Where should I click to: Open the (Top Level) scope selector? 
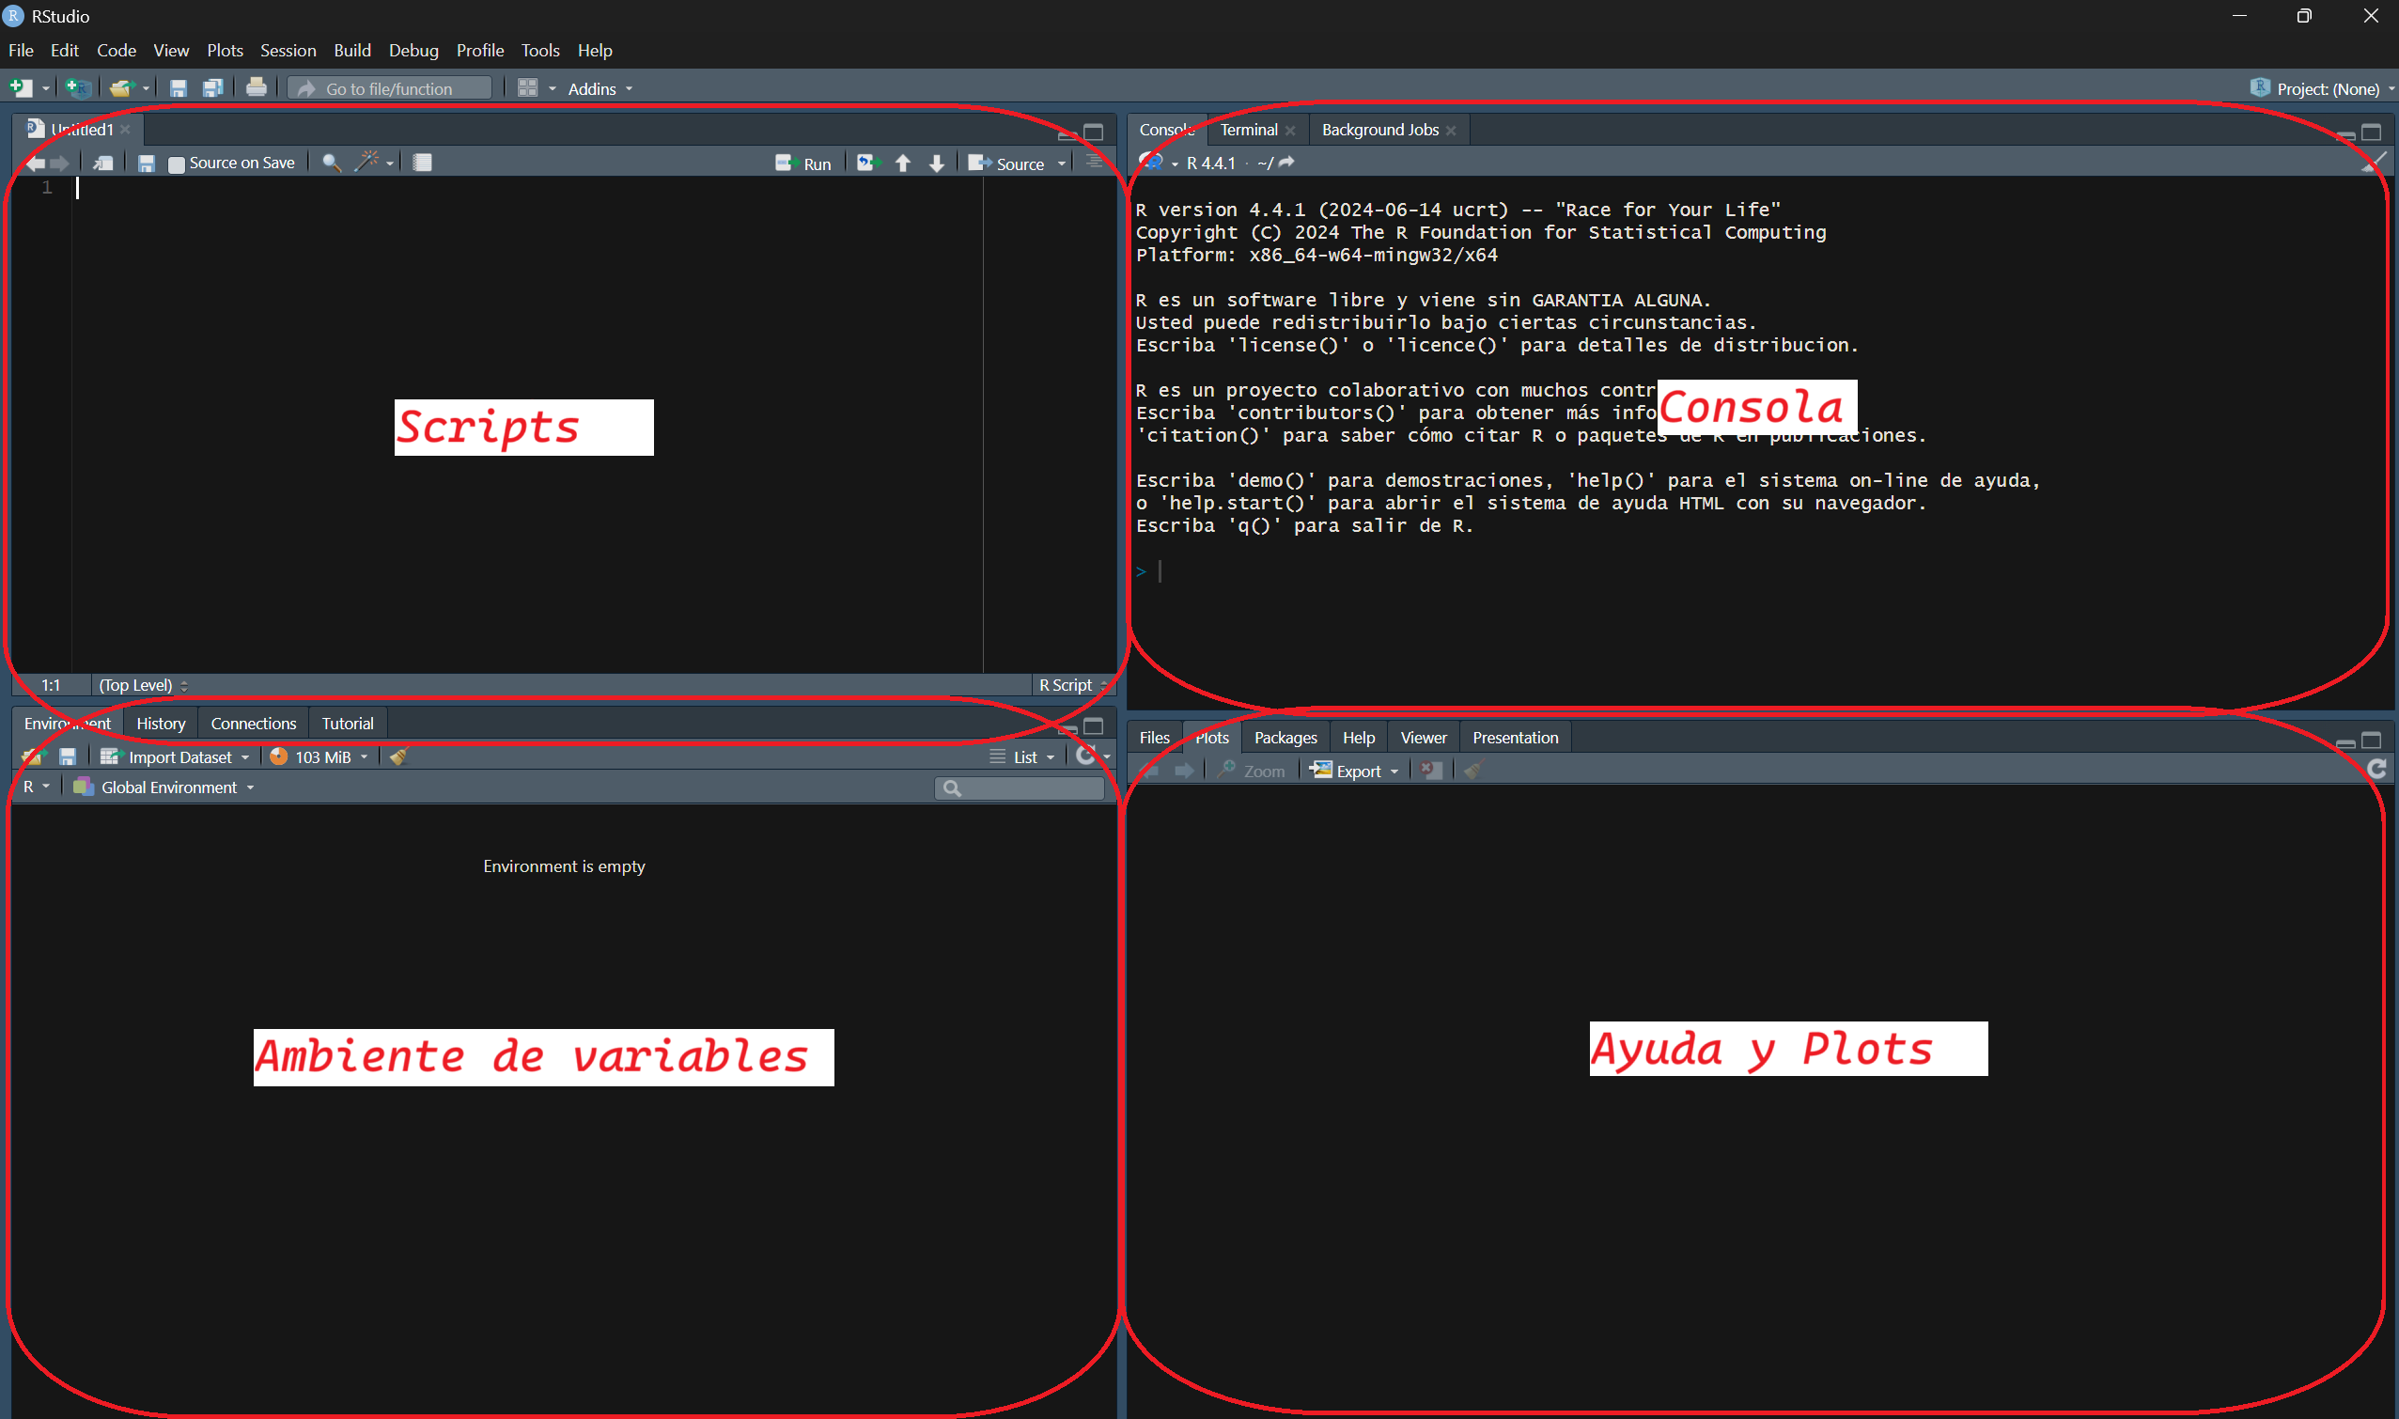144,686
